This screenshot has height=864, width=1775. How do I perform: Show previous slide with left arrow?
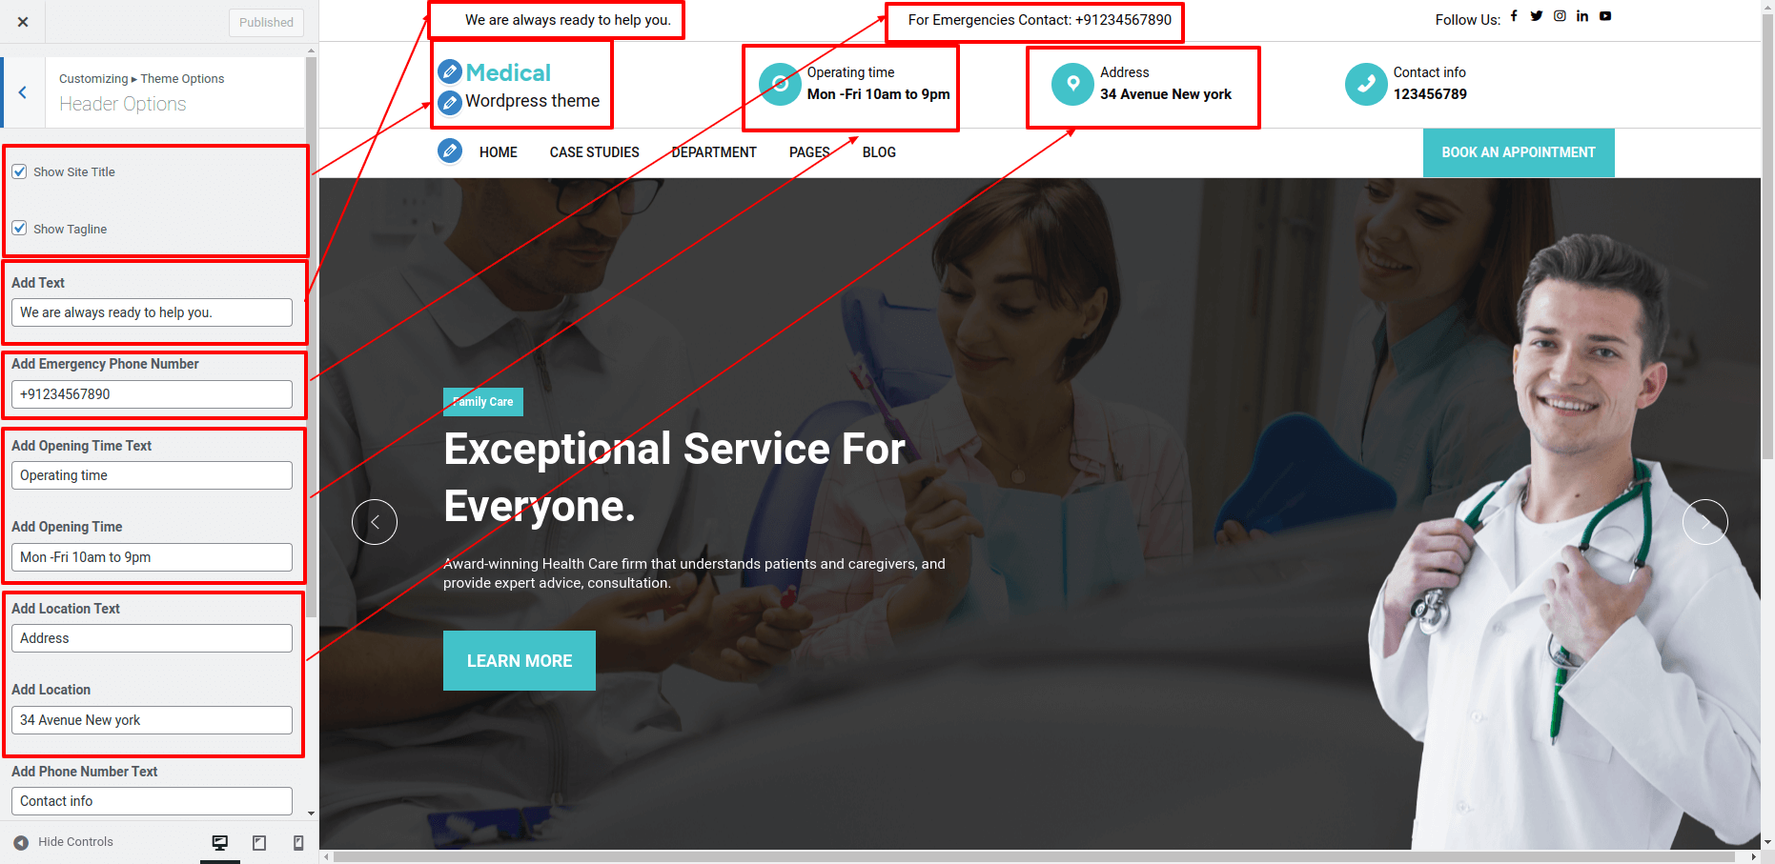(375, 522)
